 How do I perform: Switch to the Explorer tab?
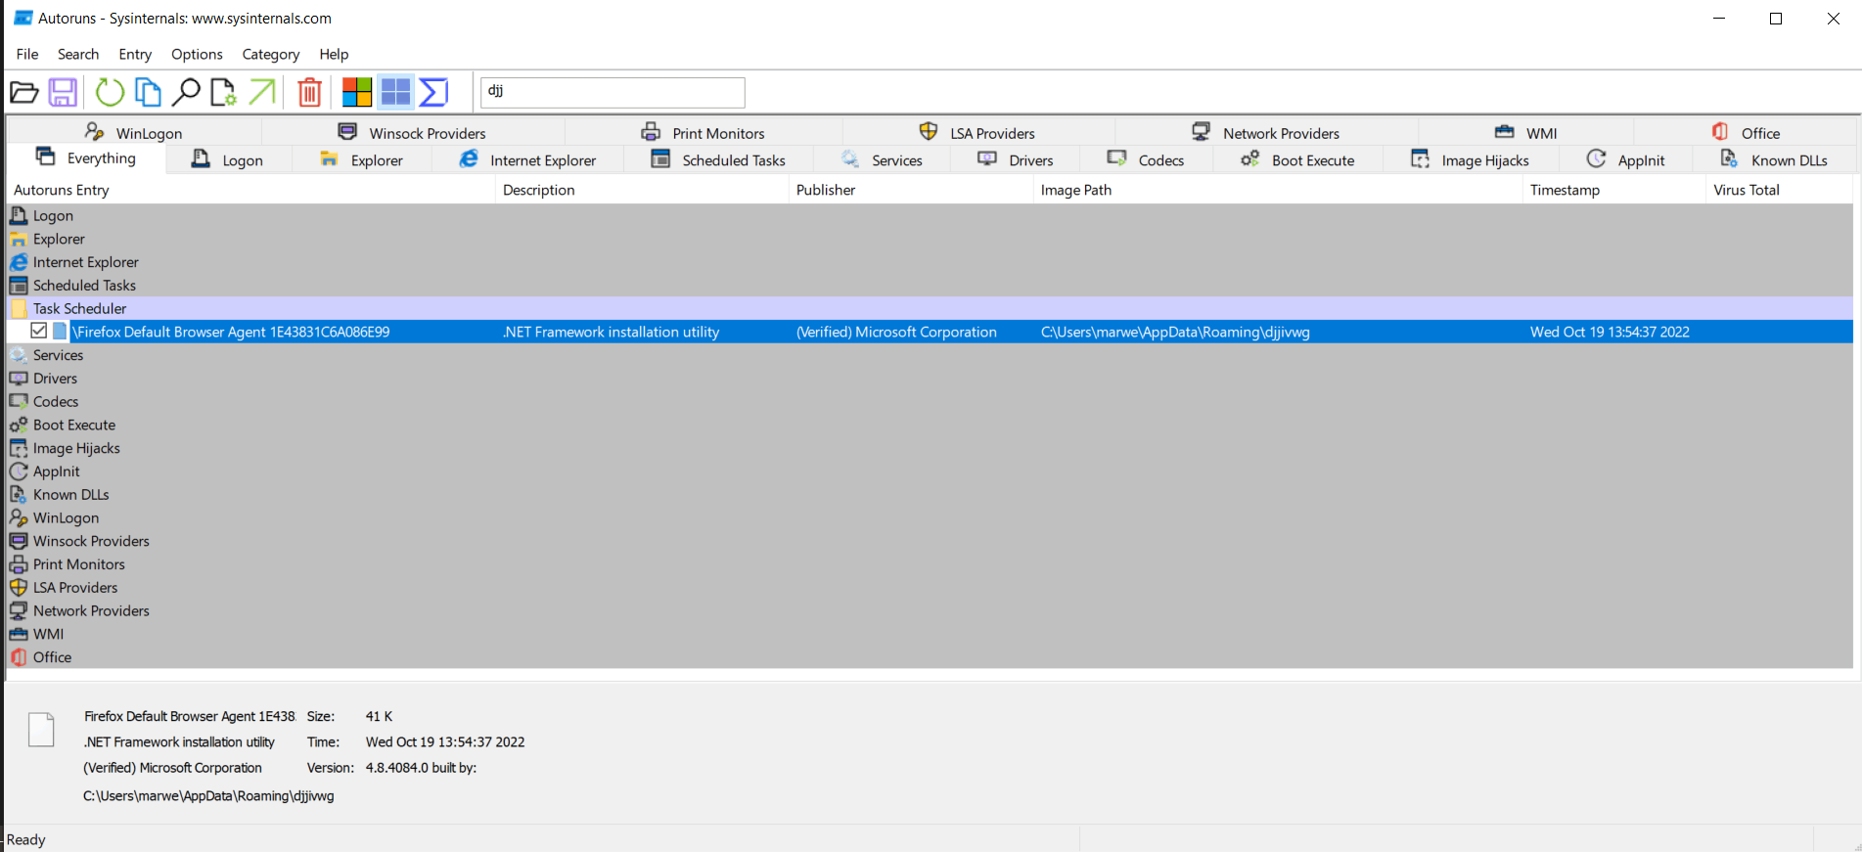(x=361, y=159)
